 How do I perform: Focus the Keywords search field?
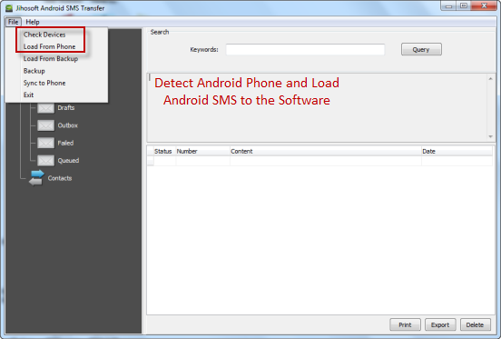pos(305,50)
